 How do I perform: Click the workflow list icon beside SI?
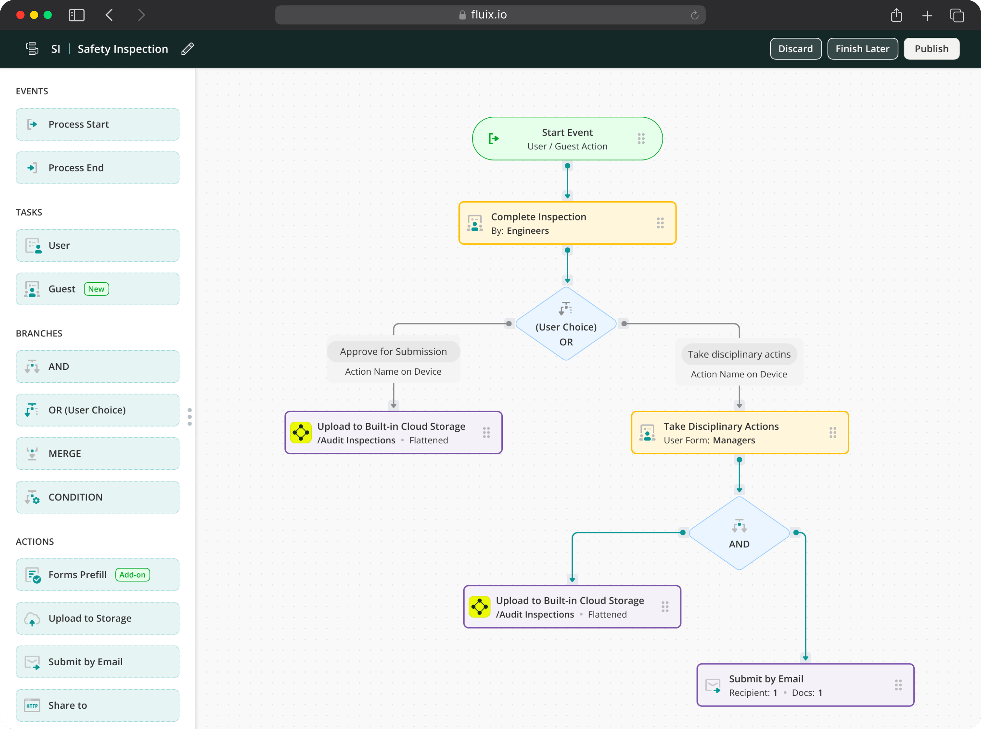pos(32,48)
